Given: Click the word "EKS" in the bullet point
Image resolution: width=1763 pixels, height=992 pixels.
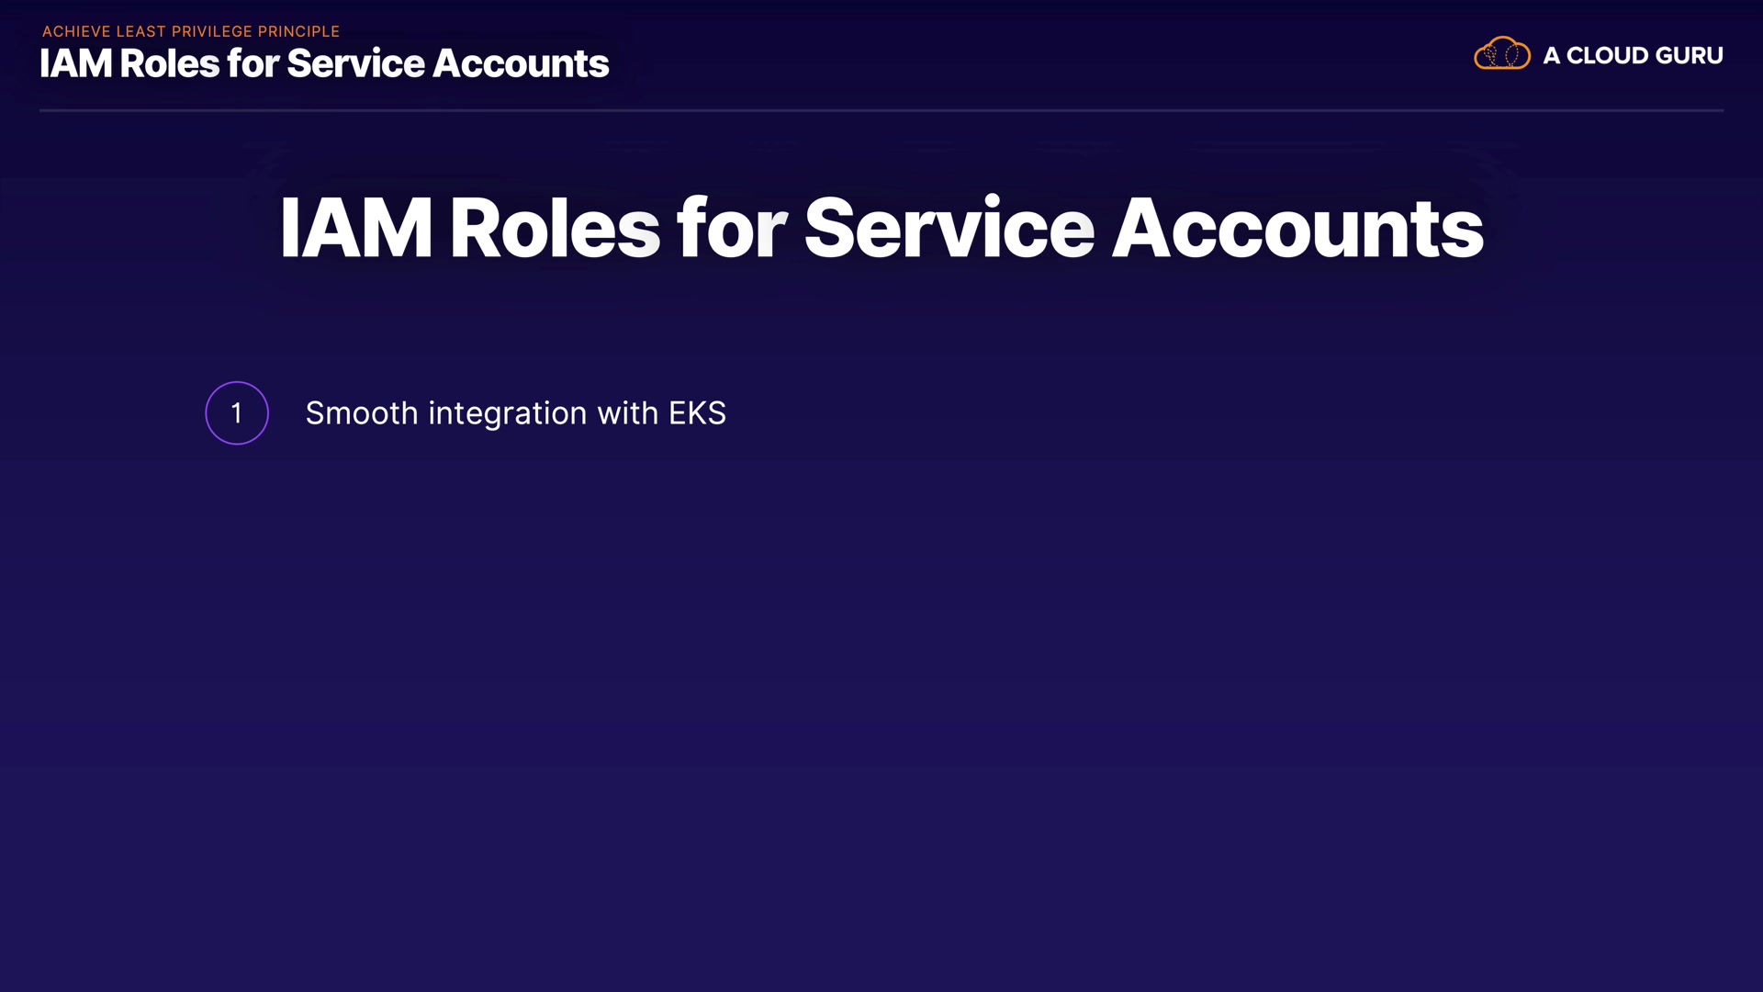Looking at the screenshot, I should [x=697, y=413].
